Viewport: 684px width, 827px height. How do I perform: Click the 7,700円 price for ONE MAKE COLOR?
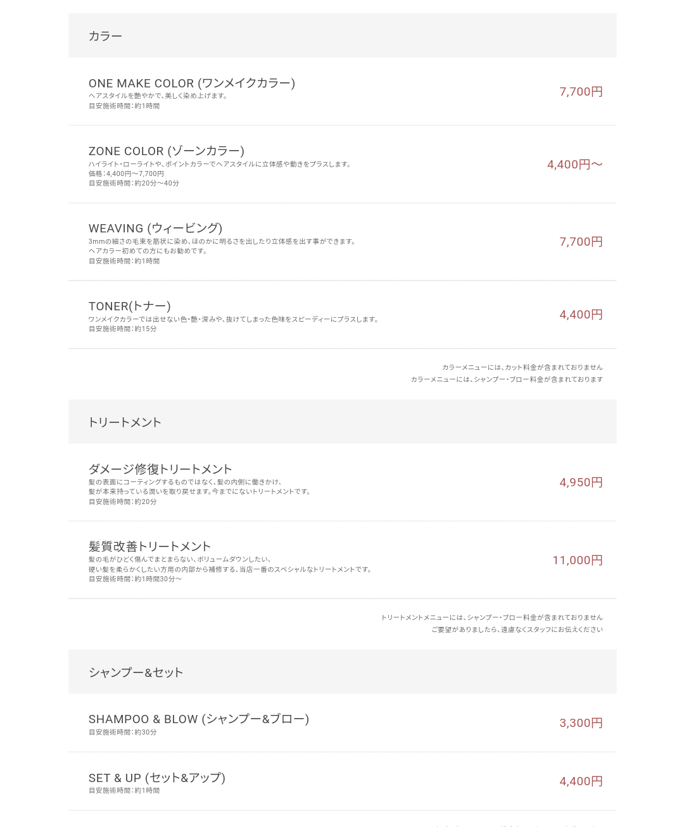pos(581,92)
